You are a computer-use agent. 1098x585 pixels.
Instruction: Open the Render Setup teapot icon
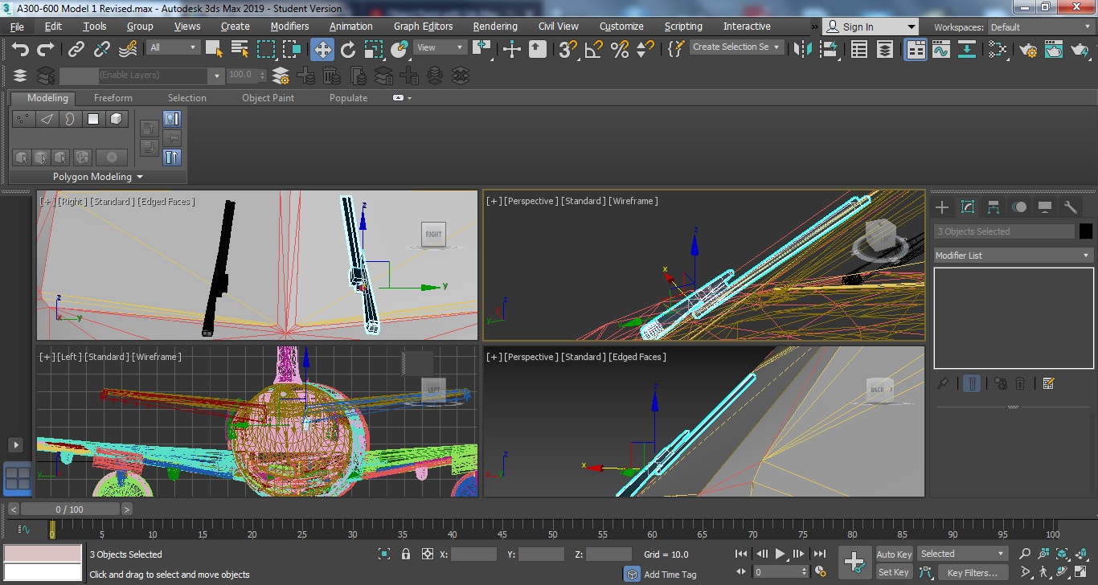(x=1028, y=49)
